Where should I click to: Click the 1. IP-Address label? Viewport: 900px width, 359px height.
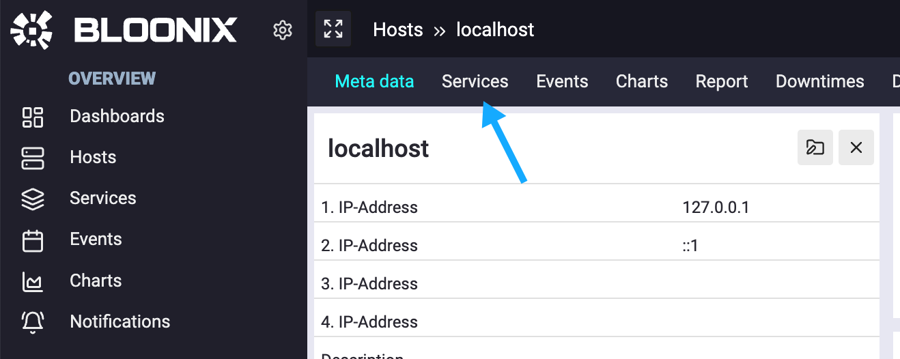tap(369, 207)
